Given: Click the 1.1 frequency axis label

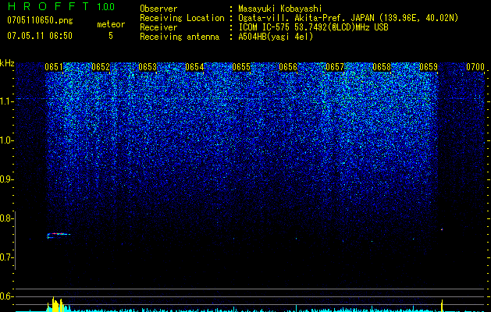Looking at the screenshot, I should 6,101.
